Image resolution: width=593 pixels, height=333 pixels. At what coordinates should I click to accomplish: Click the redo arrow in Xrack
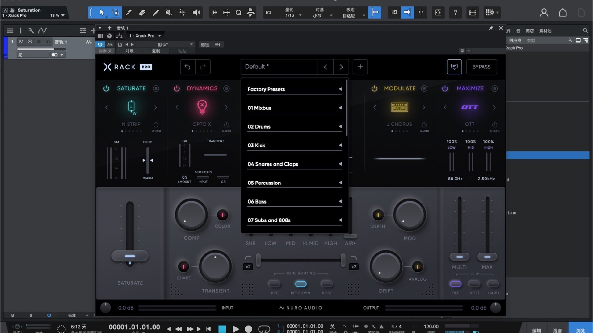(x=203, y=67)
